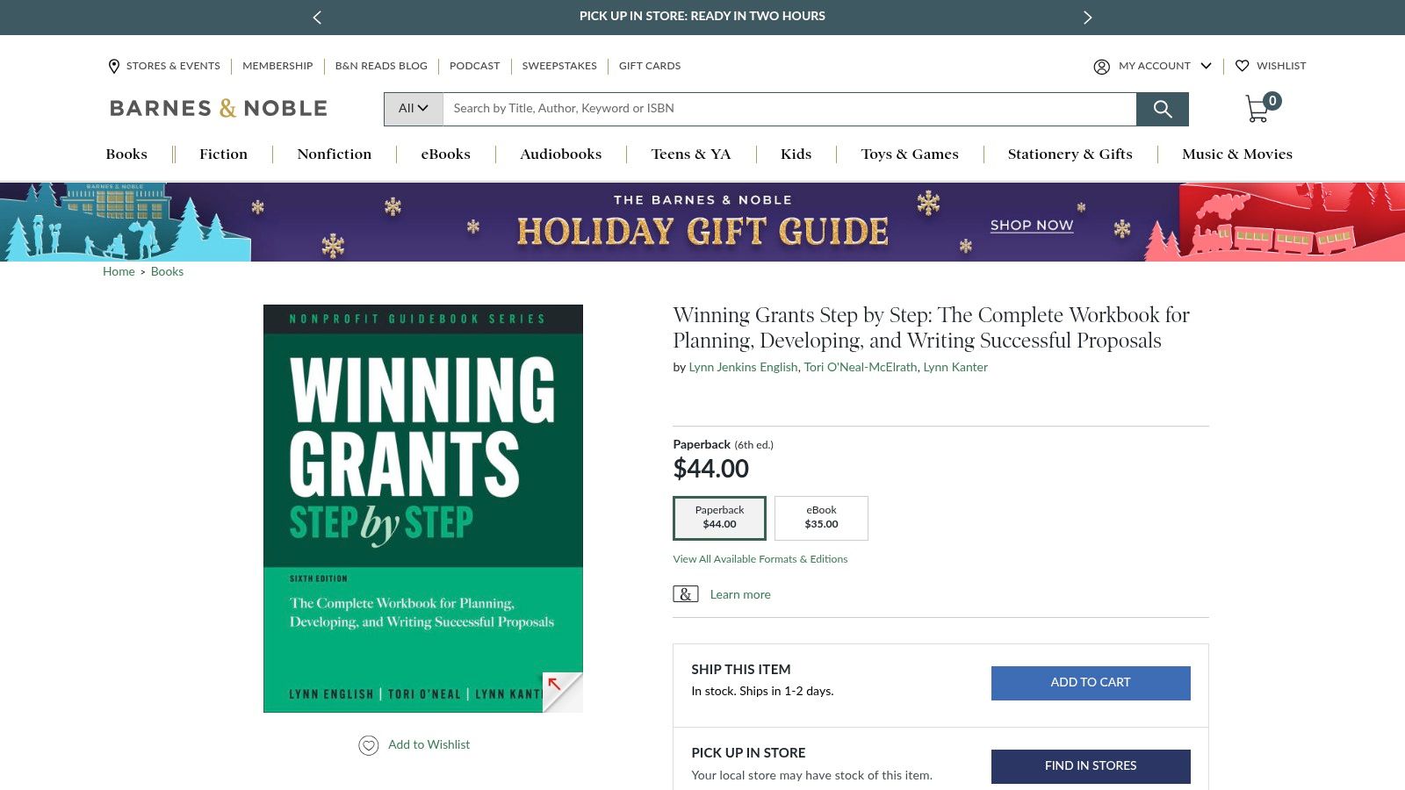Click the previous-banner left arrow
This screenshot has width=1405, height=790.
click(316, 17)
